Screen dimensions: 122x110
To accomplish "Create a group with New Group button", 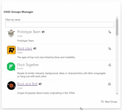I will [109, 102].
